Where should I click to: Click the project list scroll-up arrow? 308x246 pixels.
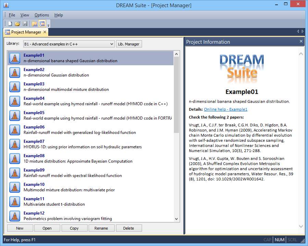[176, 54]
